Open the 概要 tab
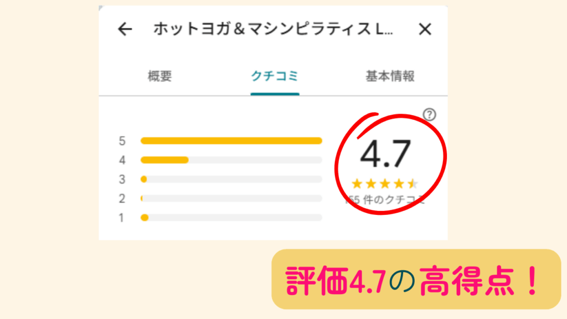This screenshot has width=567, height=319. point(159,76)
